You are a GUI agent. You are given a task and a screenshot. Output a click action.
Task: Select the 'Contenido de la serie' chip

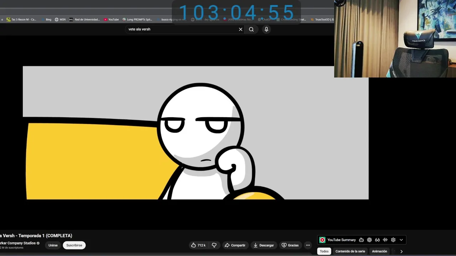click(x=350, y=251)
